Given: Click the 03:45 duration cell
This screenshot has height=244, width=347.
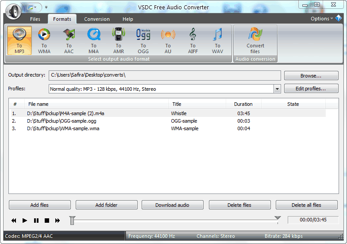Looking at the screenshot, I should (x=243, y=113).
